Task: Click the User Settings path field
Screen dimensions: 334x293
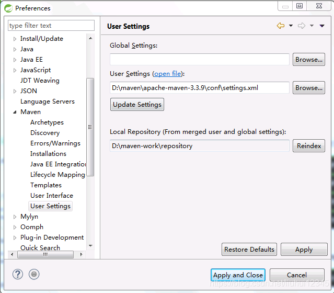Action: tap(199, 87)
